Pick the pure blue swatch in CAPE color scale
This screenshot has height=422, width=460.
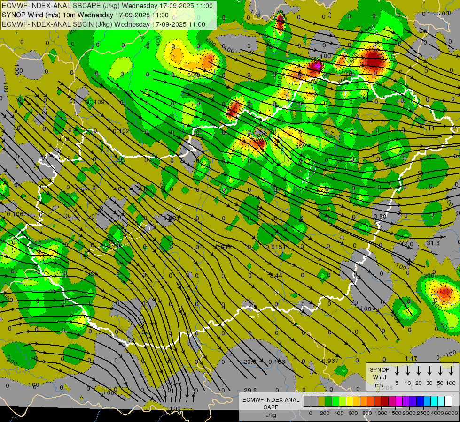click(x=420, y=401)
